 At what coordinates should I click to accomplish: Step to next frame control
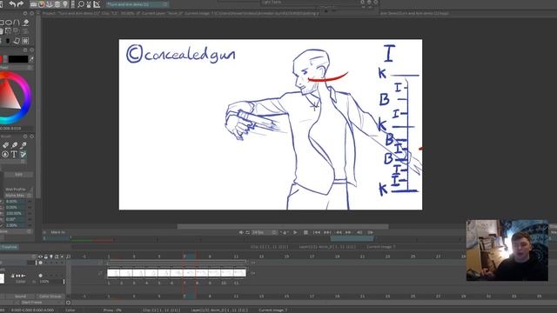[x=348, y=232]
